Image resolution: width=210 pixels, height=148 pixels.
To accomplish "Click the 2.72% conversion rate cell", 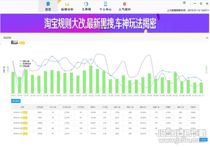I will 67,112.
